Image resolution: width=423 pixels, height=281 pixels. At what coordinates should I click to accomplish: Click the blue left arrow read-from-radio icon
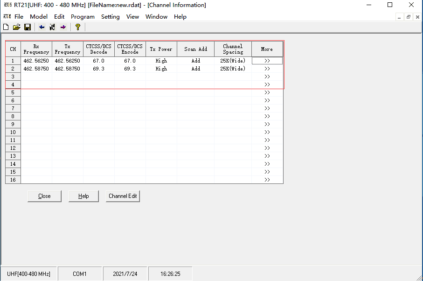[42, 27]
